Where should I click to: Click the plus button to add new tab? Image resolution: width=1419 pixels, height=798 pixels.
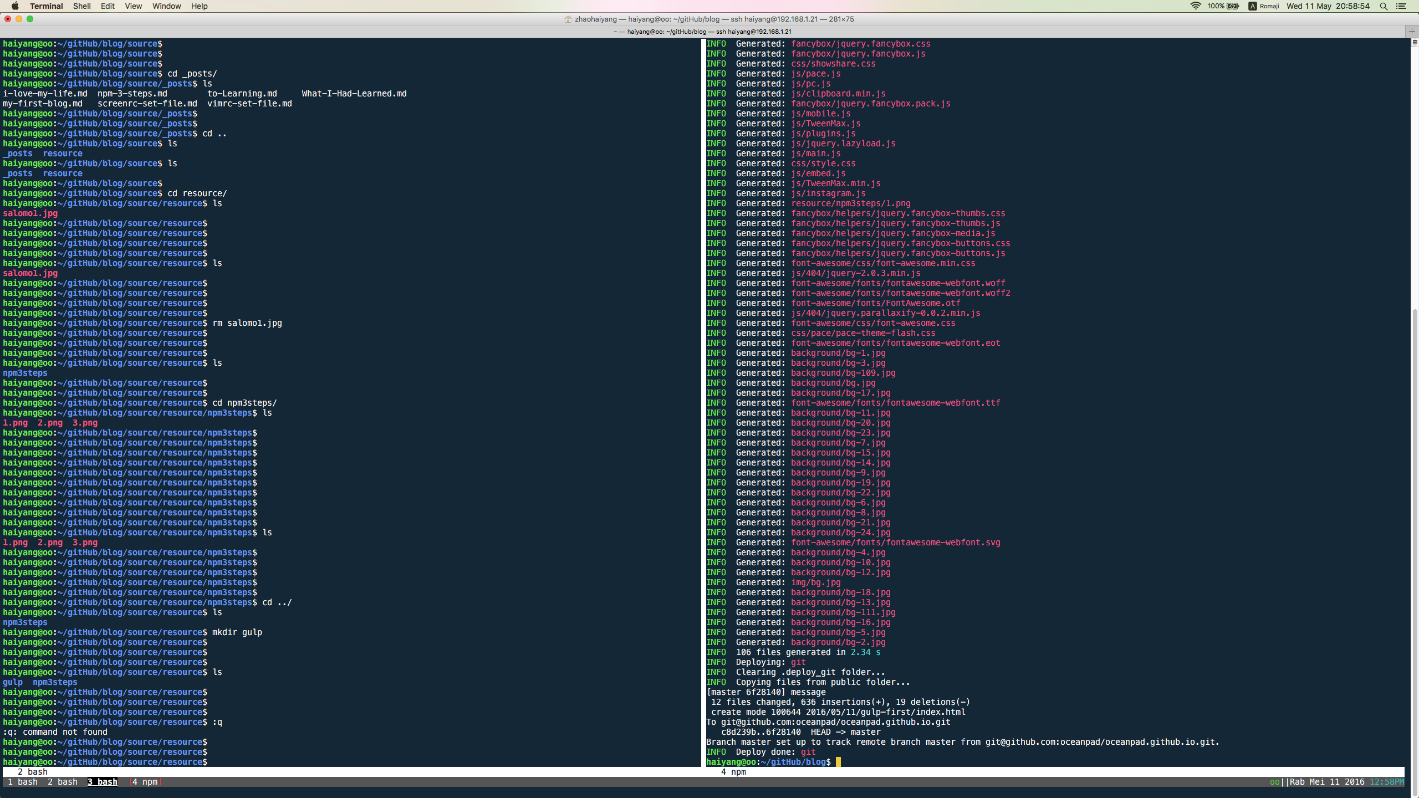coord(1412,32)
